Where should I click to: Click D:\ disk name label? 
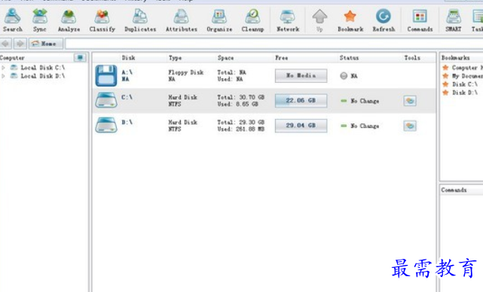[127, 122]
